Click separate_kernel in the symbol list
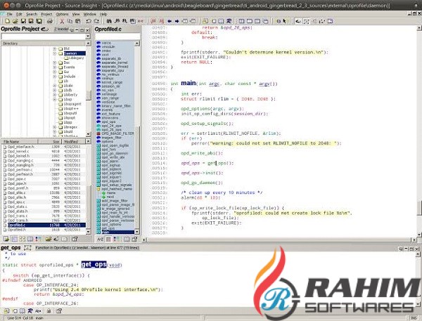Image resolution: width=422 pixels, height=321 pixels. click(115, 63)
